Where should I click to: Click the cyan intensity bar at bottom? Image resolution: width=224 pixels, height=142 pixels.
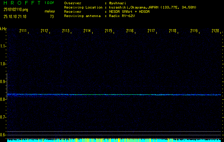coord(114,140)
